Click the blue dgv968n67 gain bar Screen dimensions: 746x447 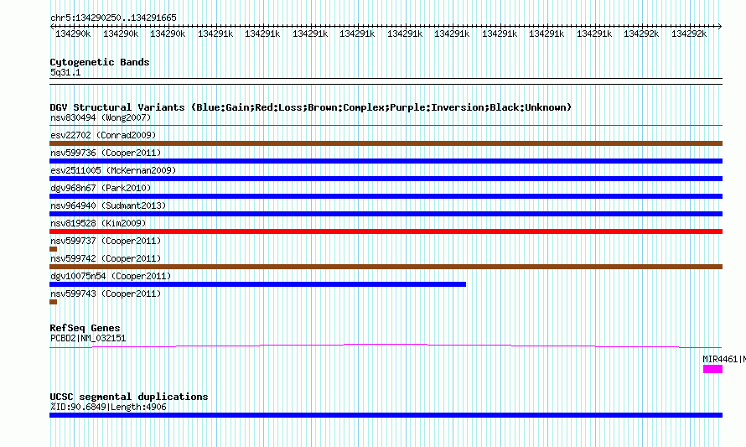[386, 196]
